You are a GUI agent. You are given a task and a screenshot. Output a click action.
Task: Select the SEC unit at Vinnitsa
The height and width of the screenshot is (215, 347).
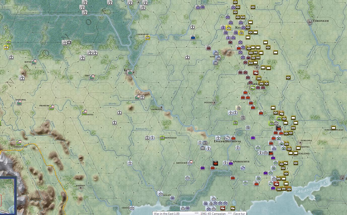click(84, 113)
